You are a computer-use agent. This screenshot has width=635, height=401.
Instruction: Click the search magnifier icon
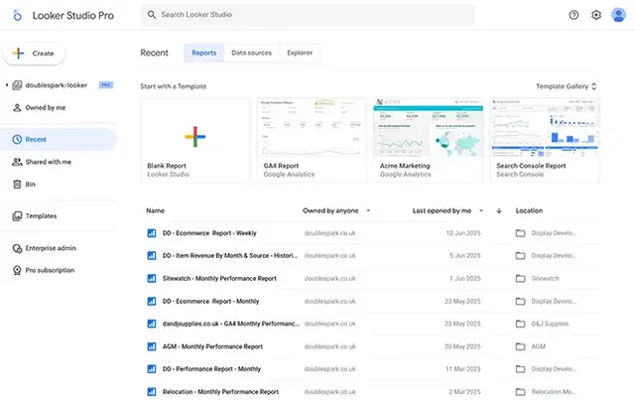152,15
